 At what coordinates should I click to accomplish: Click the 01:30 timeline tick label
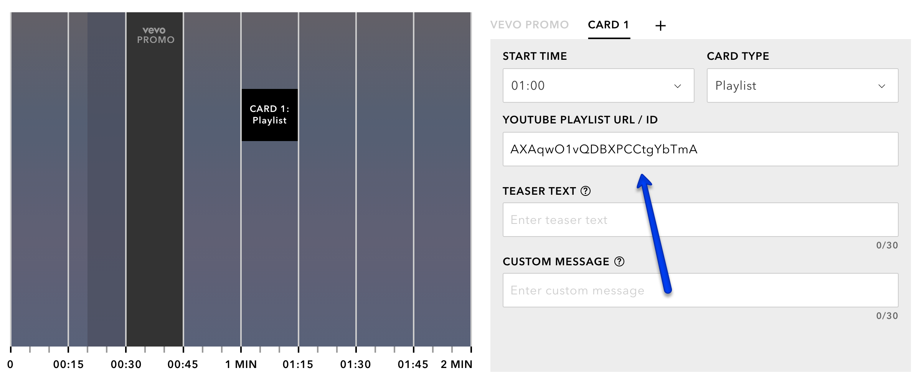355,364
